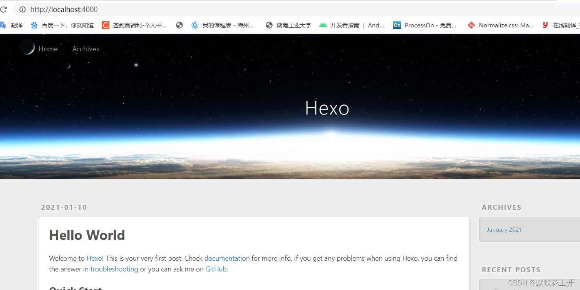
Task: Follow the troubleshooting link
Action: click(x=114, y=269)
